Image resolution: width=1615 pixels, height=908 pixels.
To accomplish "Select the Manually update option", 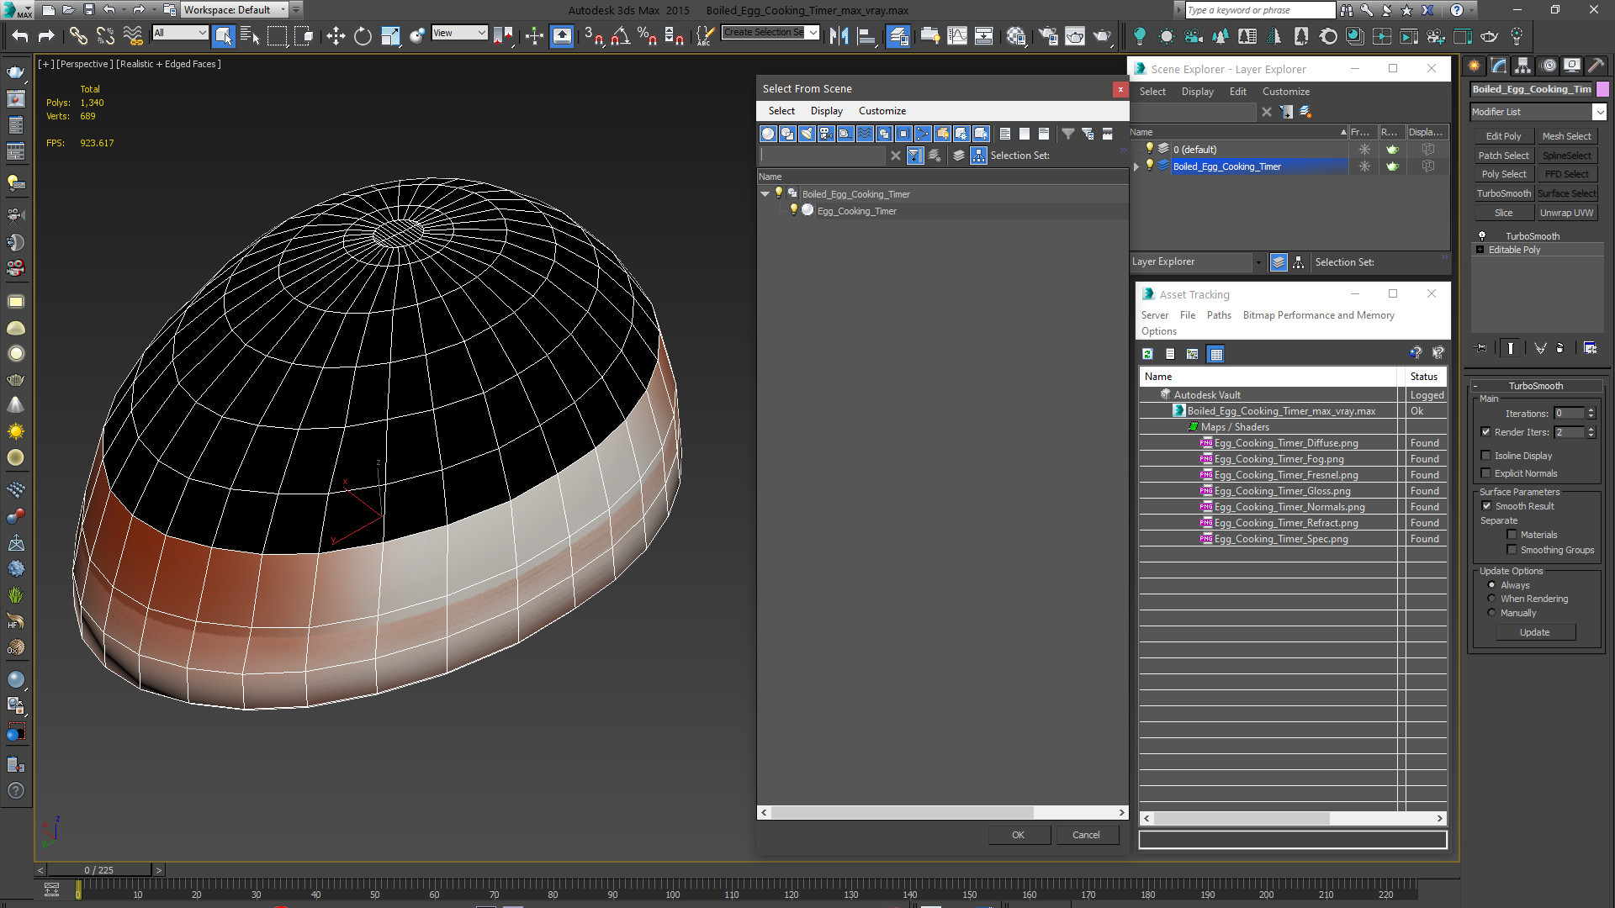I will [1491, 613].
